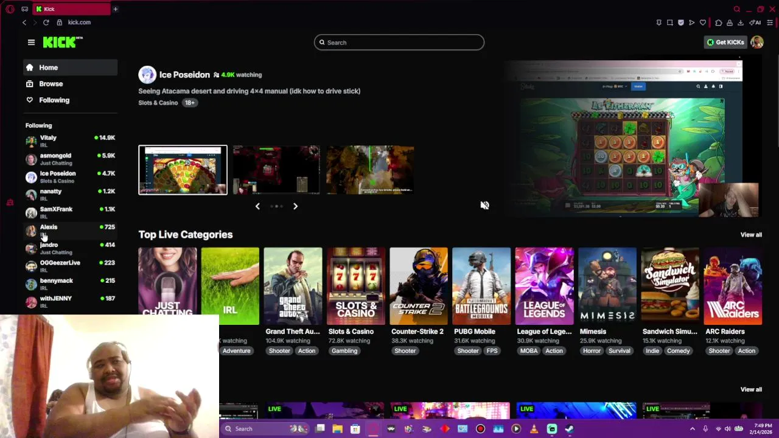Image resolution: width=779 pixels, height=438 pixels.
Task: Select first featured stream thumbnail
Action: (183, 170)
